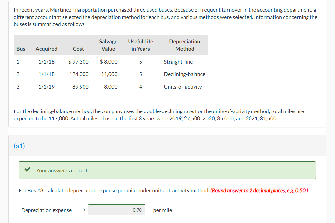Click the 'Depreciation expense' label
The width and height of the screenshot is (335, 223).
coord(46,210)
